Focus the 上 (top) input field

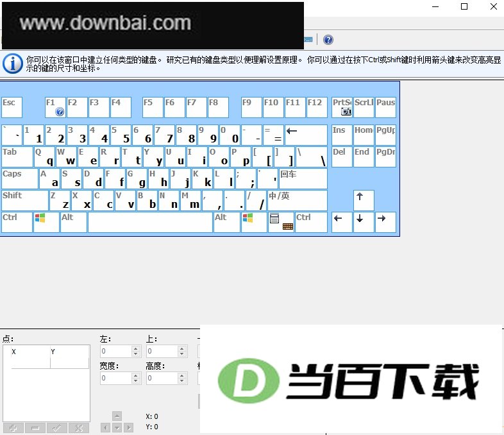tap(162, 351)
